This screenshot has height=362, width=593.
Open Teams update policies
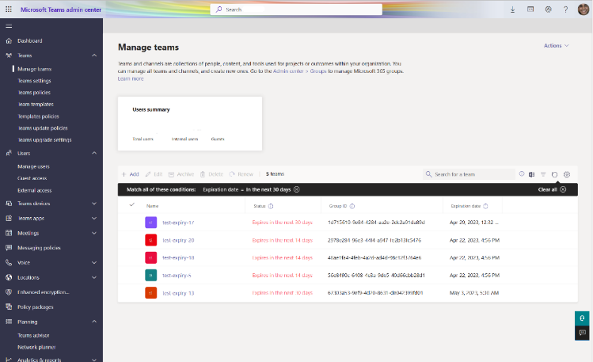(43, 128)
